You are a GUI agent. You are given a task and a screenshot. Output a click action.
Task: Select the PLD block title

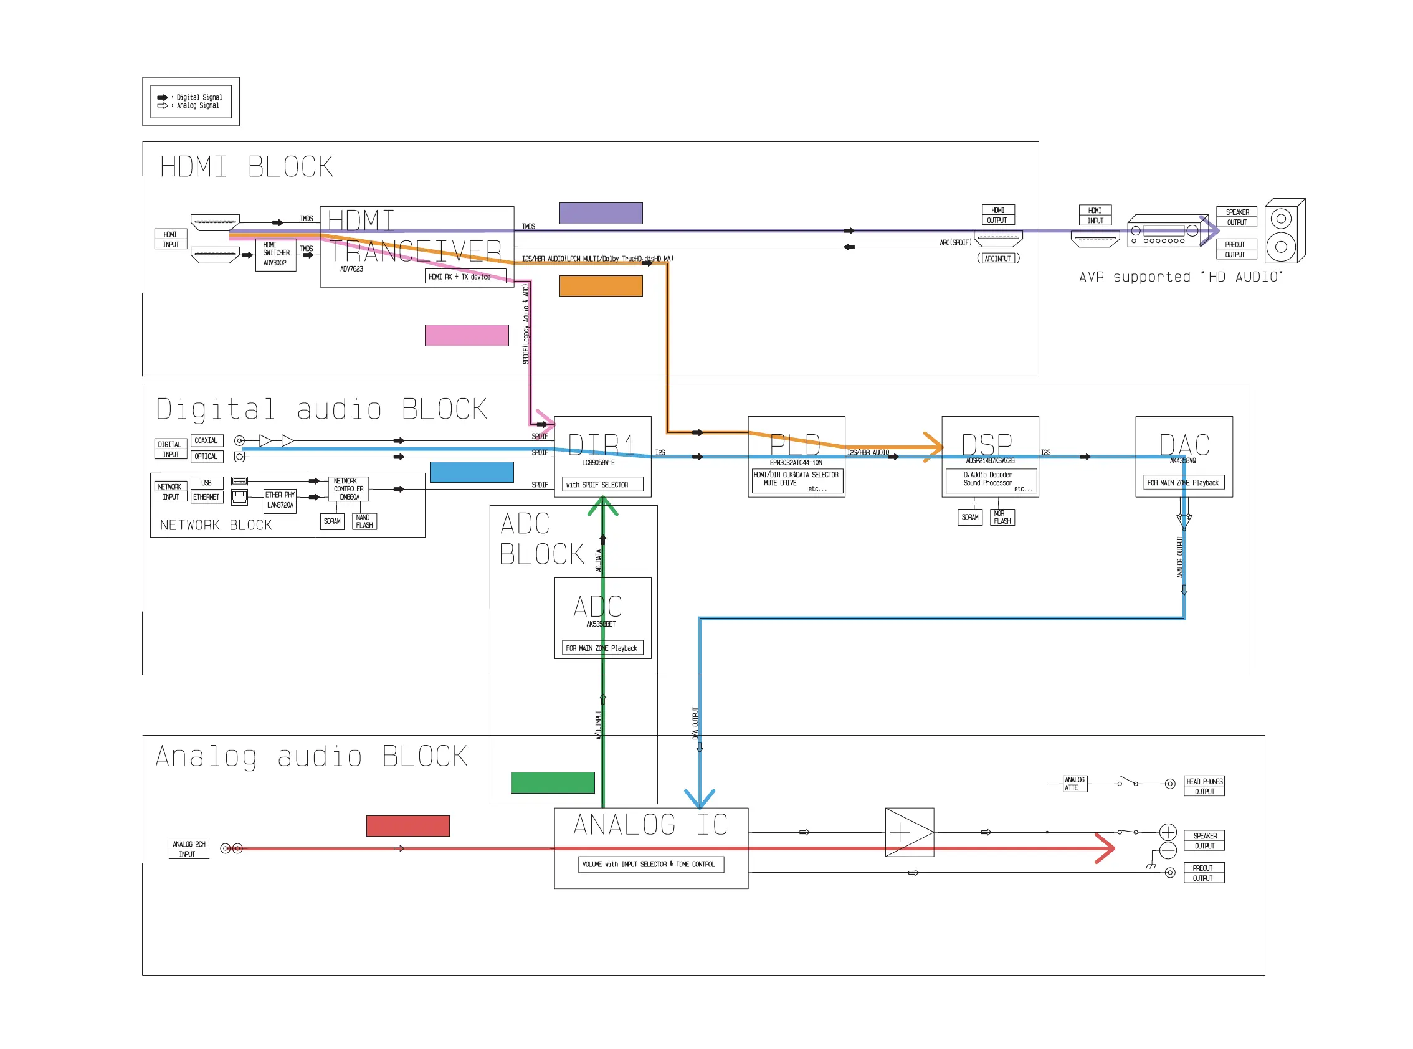pos(795,445)
